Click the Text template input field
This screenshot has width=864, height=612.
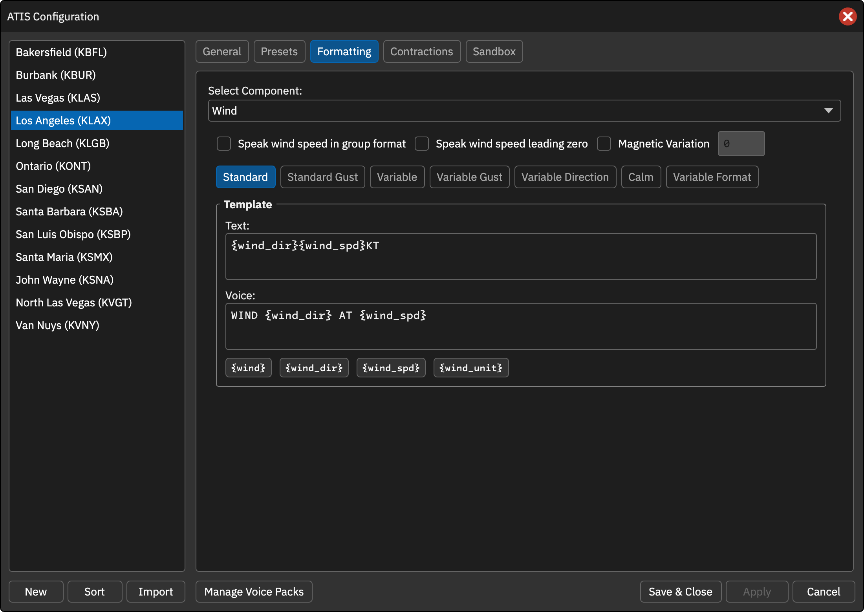pyautogui.click(x=521, y=257)
